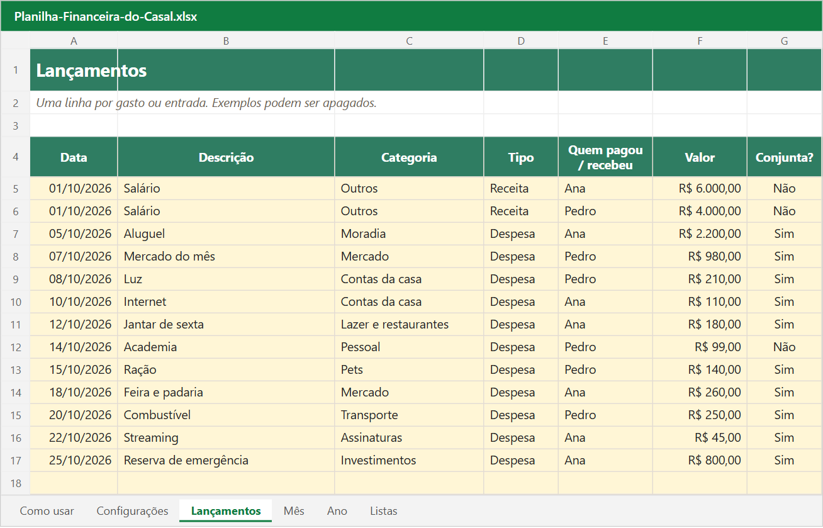Select the Lançamentos sheet tab

226,511
